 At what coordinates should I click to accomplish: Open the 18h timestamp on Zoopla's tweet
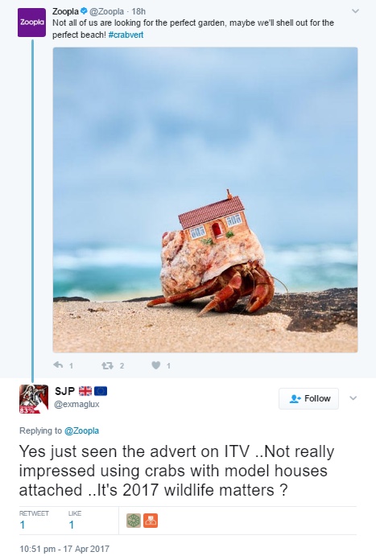tap(138, 11)
